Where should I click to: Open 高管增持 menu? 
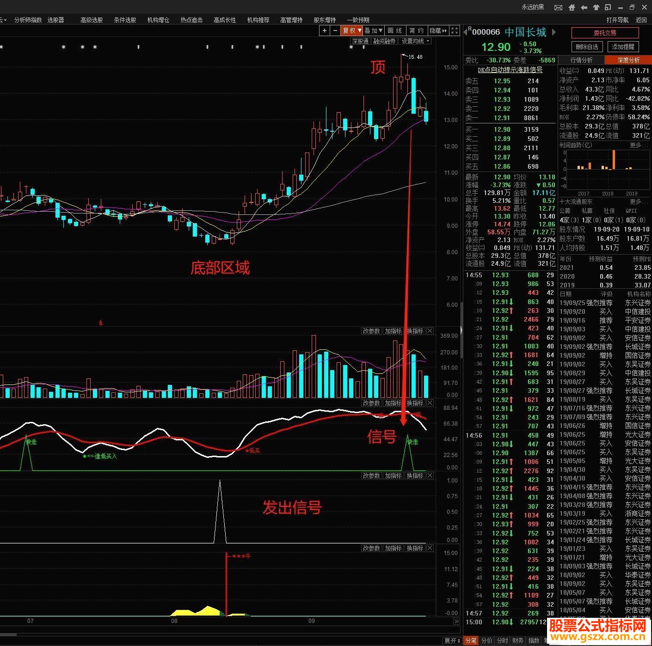(x=291, y=20)
